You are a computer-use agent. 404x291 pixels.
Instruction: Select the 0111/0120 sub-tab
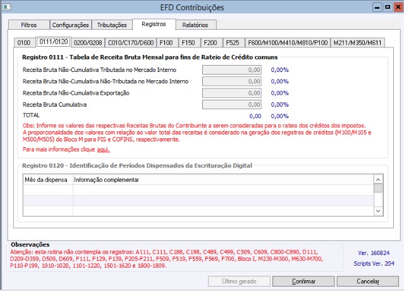click(x=54, y=42)
